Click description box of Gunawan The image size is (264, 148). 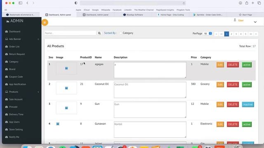coord(150,129)
